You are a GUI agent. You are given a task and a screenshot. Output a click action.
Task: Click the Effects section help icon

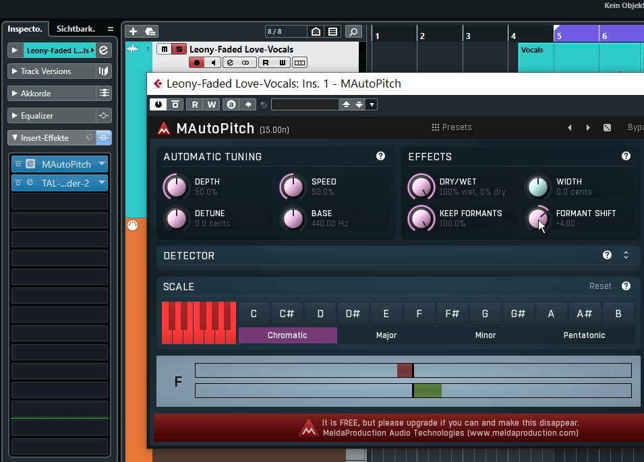[626, 156]
